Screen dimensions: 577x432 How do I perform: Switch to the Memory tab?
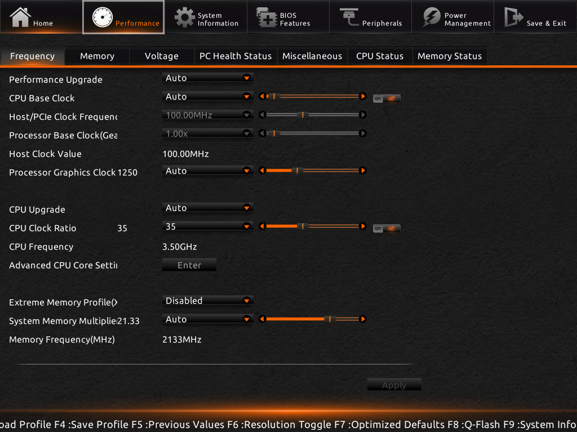point(97,56)
